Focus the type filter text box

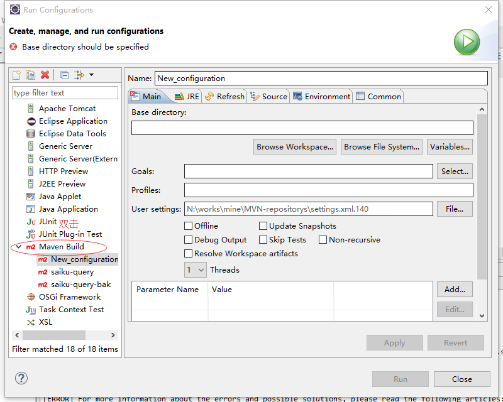pos(65,93)
